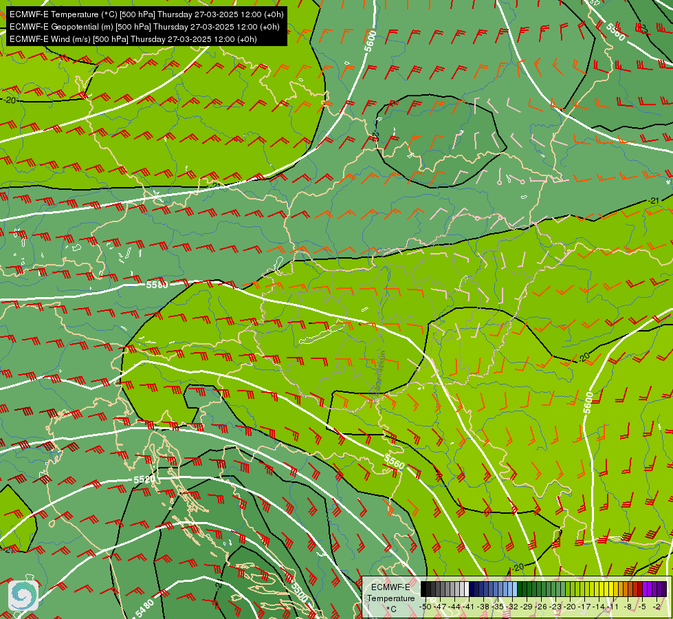Click the legend title ECMWF-E Temperature °C

pyautogui.click(x=391, y=598)
